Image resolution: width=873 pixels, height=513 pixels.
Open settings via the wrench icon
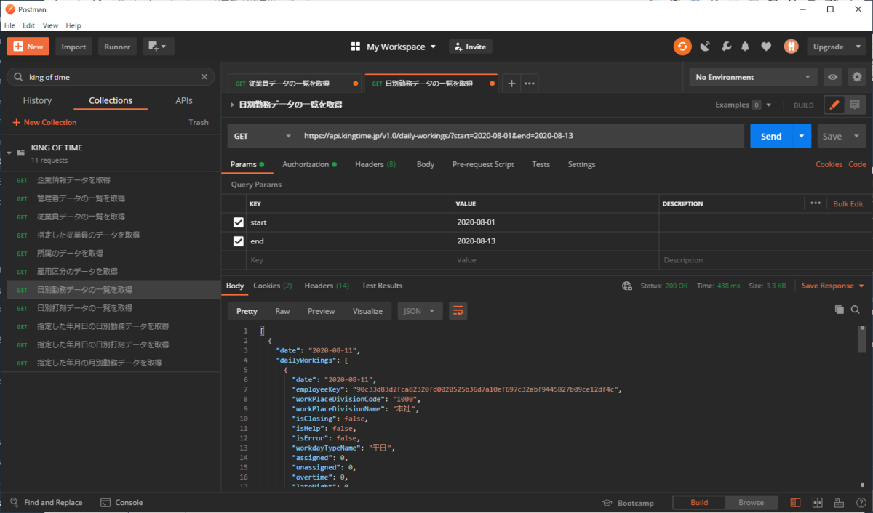pos(726,47)
